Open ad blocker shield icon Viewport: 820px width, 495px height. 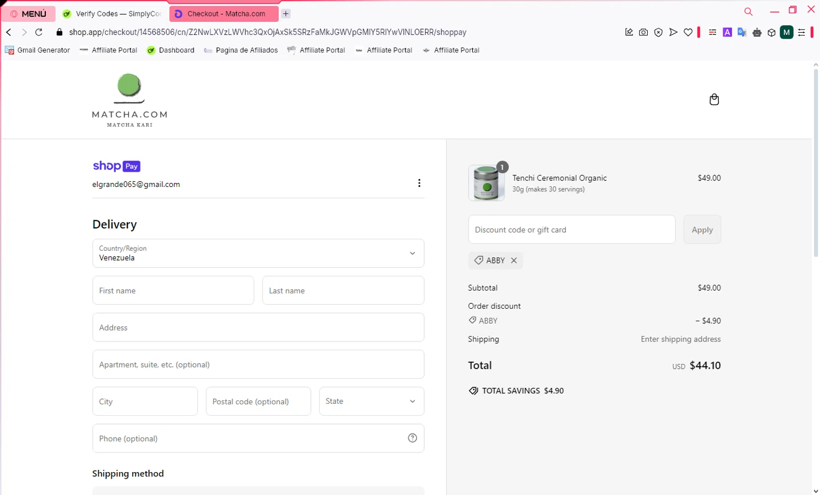(x=659, y=32)
